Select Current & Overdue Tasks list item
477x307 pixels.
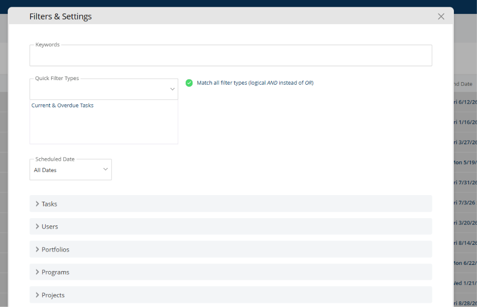coord(62,105)
